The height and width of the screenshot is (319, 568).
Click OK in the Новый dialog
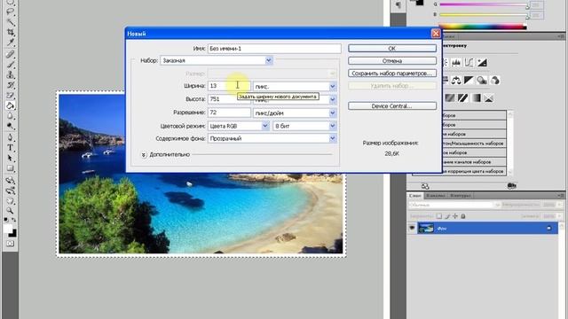point(392,48)
